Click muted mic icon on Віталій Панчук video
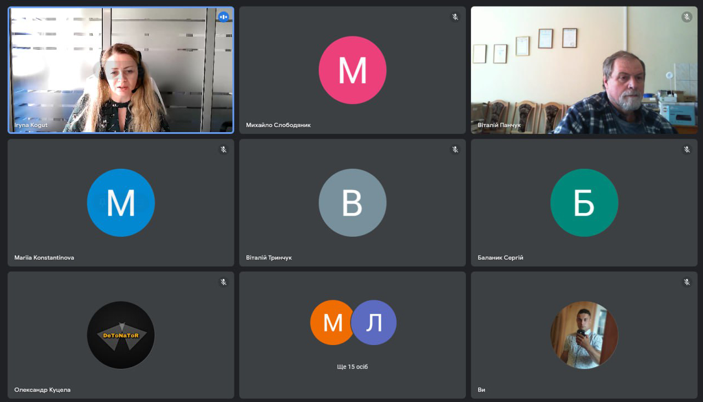 click(686, 17)
